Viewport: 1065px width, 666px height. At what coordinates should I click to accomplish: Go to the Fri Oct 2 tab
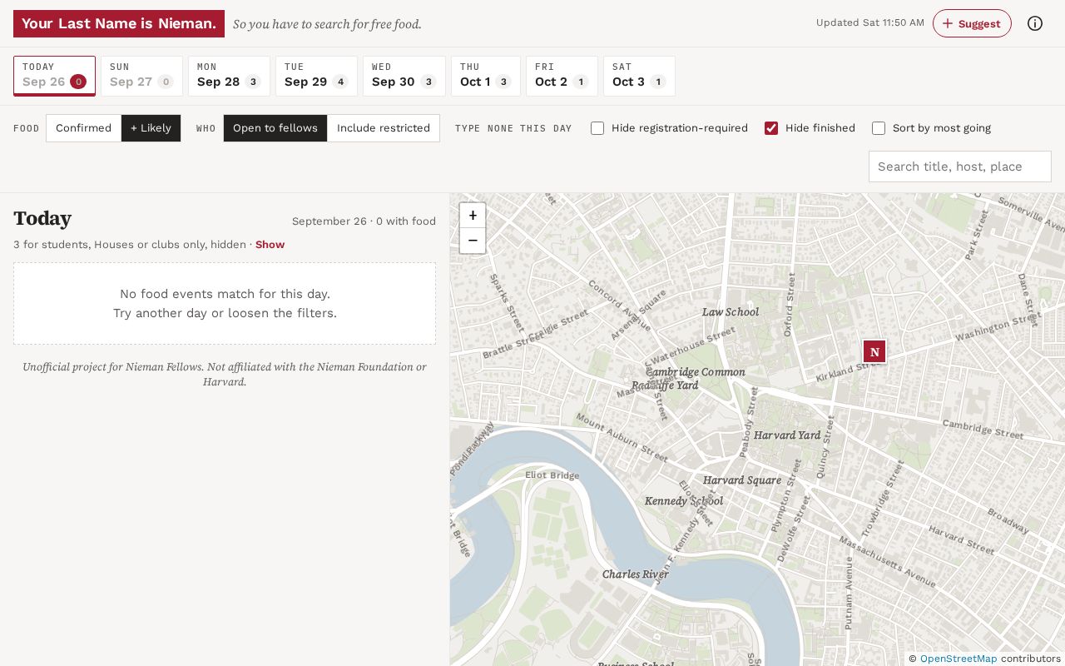pyautogui.click(x=562, y=76)
